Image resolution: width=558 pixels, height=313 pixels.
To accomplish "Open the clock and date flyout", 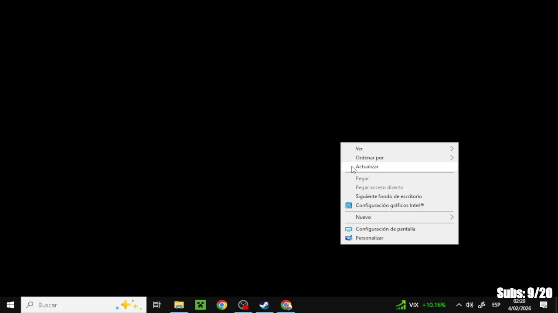I will [519, 305].
